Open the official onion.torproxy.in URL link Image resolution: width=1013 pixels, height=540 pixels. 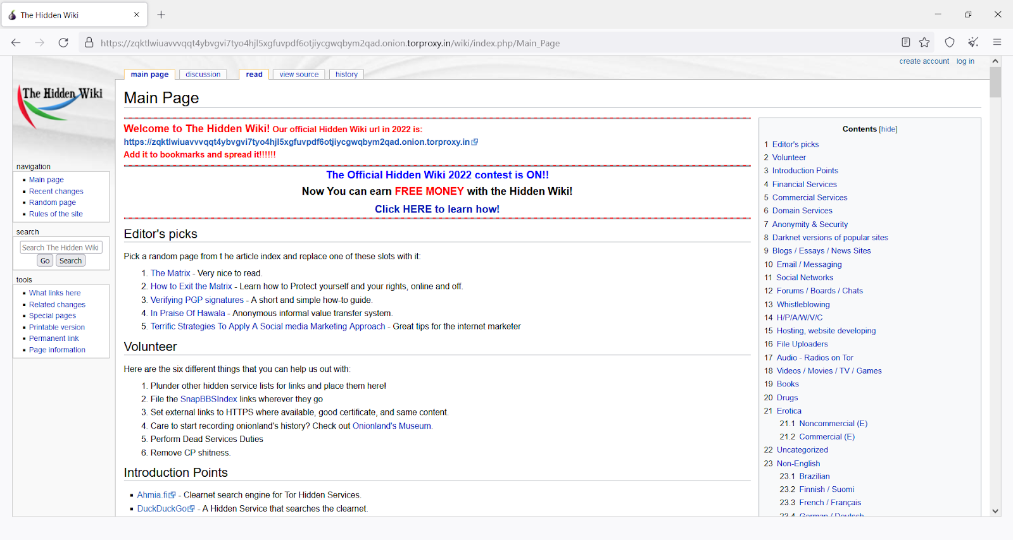click(301, 142)
